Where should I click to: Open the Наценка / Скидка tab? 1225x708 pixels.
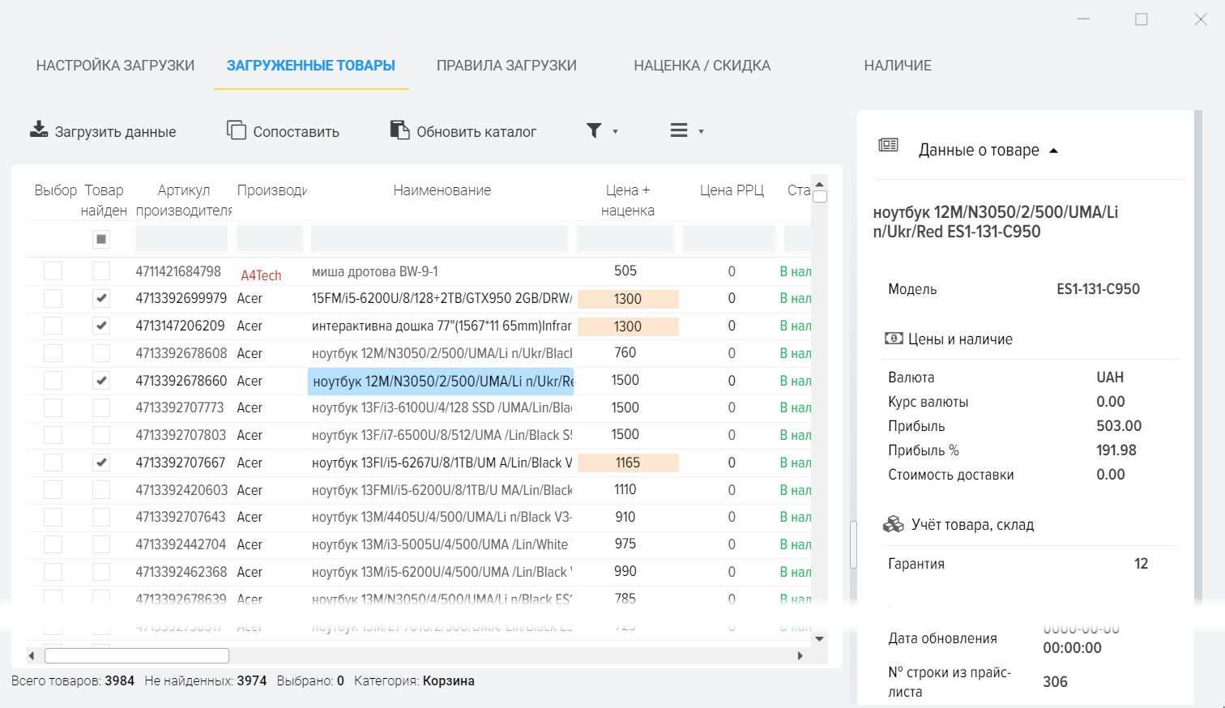pos(702,66)
